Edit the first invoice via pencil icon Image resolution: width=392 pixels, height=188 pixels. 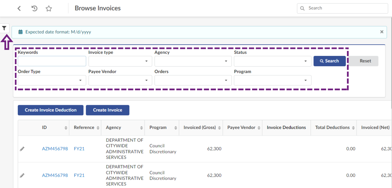point(22,149)
